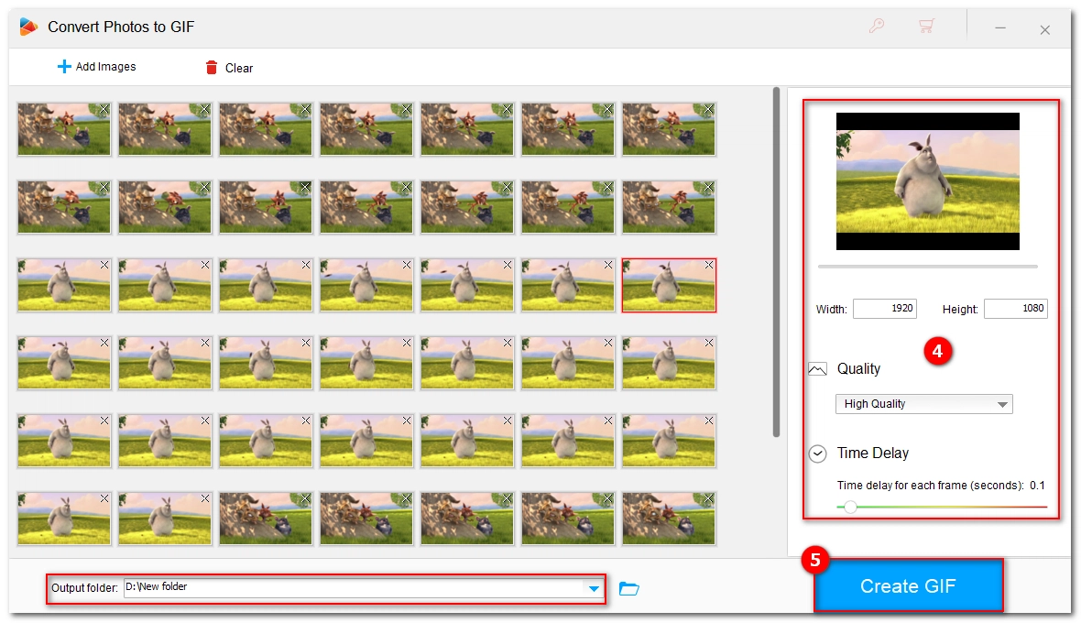Select the first thumbnail in the second row

[63, 207]
